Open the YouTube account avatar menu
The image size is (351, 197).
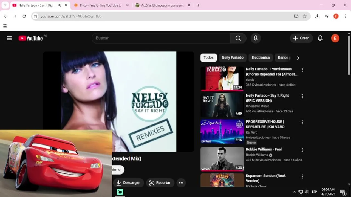pos(335,38)
